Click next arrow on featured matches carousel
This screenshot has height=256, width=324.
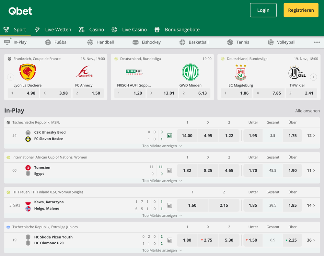click(x=313, y=77)
